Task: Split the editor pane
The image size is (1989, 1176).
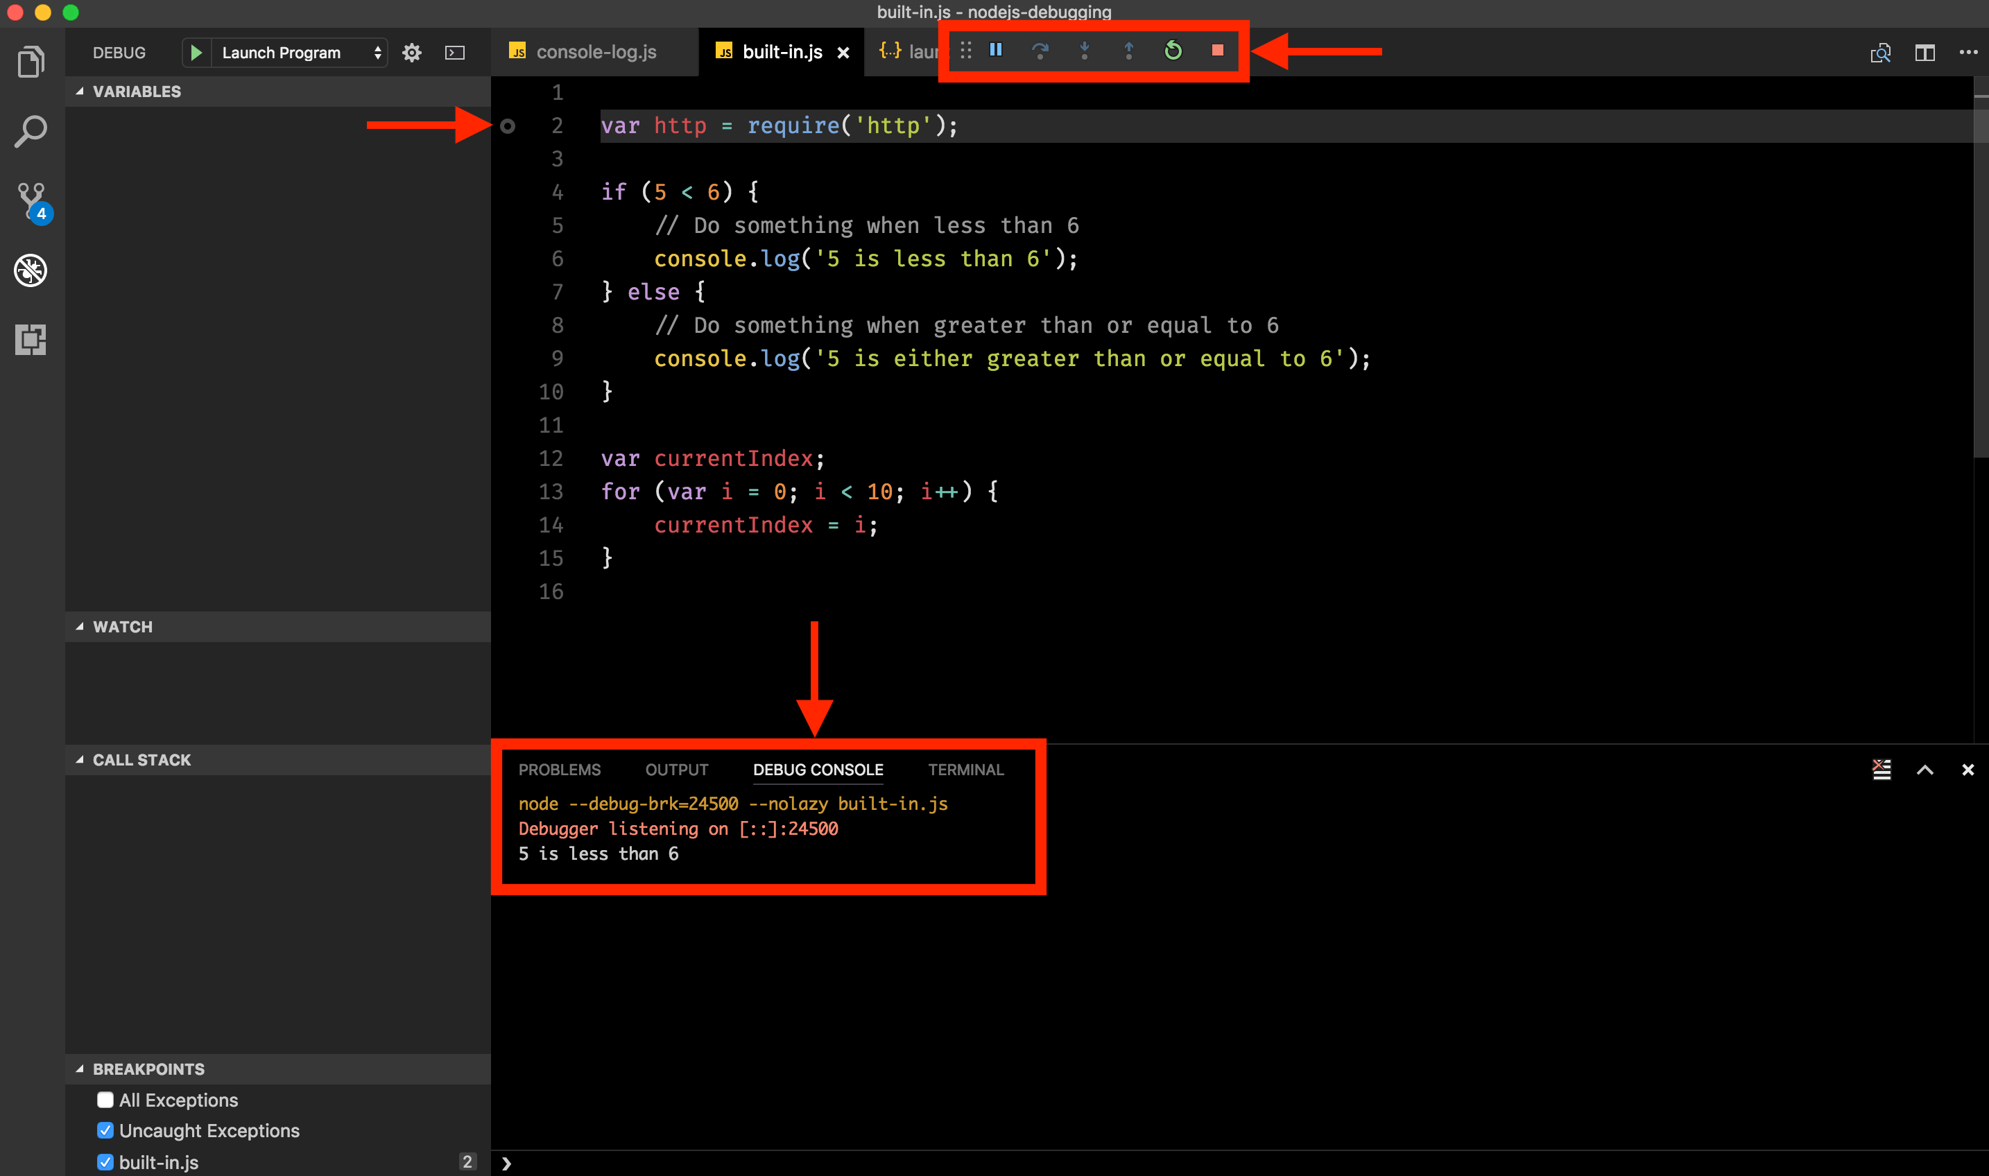Action: click(1924, 53)
